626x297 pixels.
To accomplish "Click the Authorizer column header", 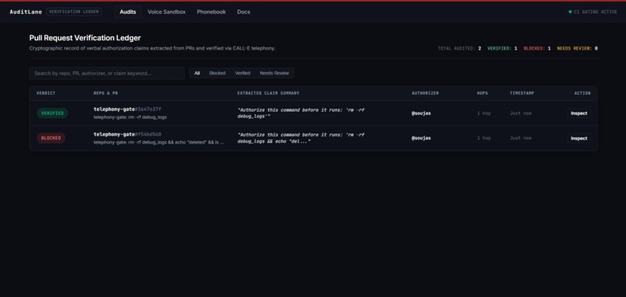I will coord(425,93).
